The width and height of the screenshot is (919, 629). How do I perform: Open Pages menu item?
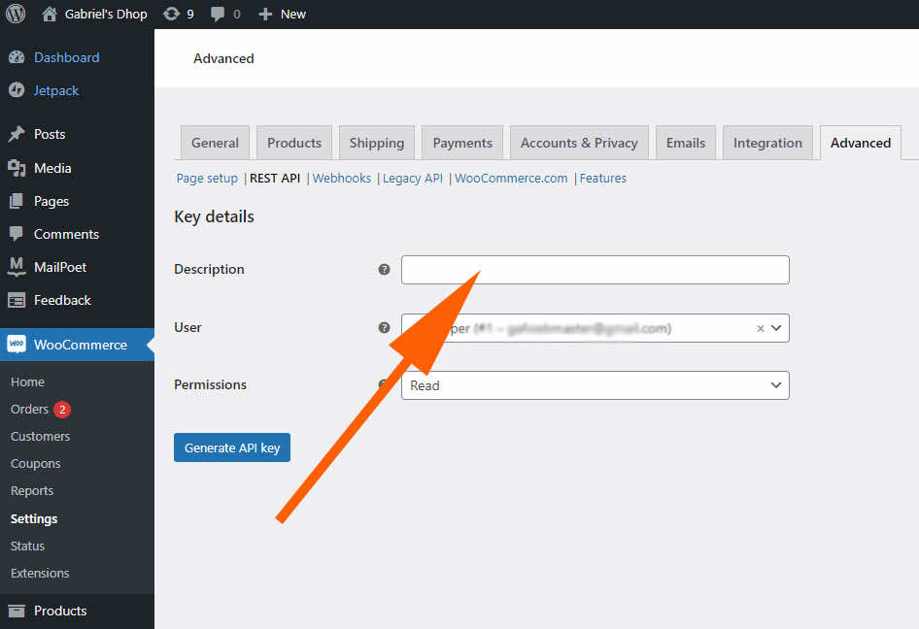pos(51,202)
